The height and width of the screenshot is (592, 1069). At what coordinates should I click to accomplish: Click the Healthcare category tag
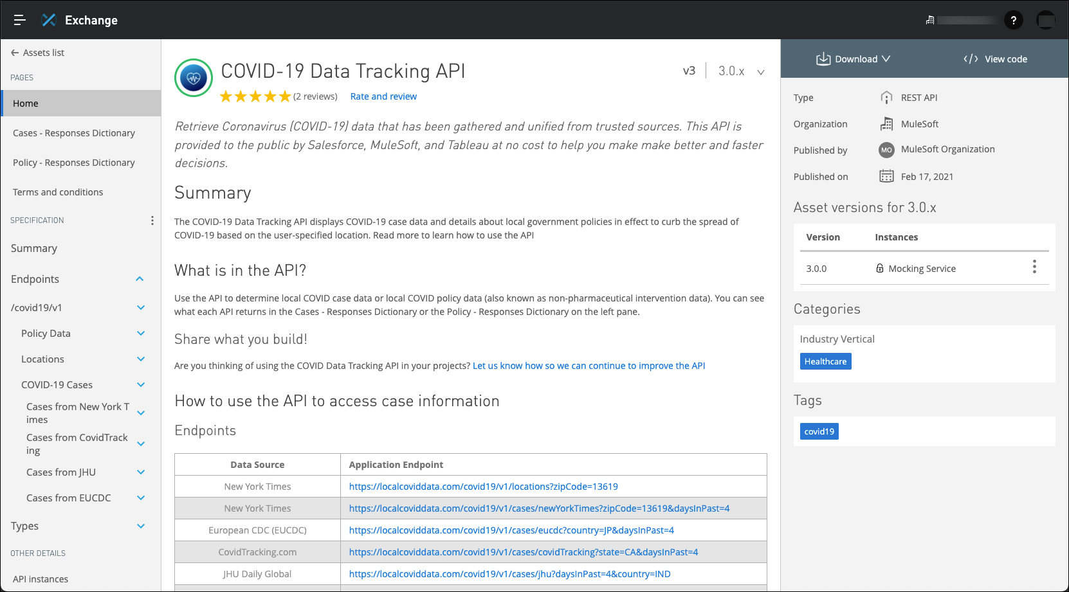(825, 361)
